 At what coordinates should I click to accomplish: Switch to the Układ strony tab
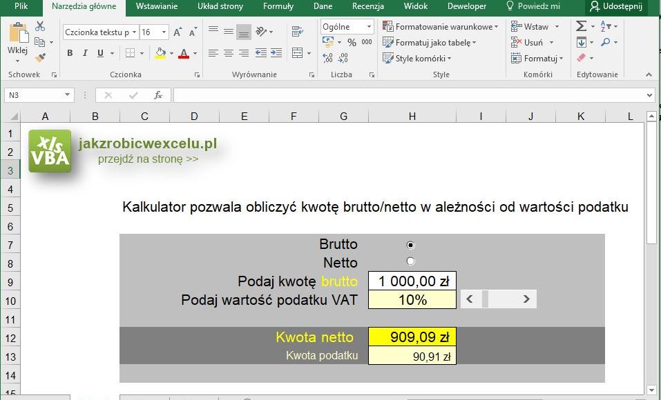pos(220,6)
